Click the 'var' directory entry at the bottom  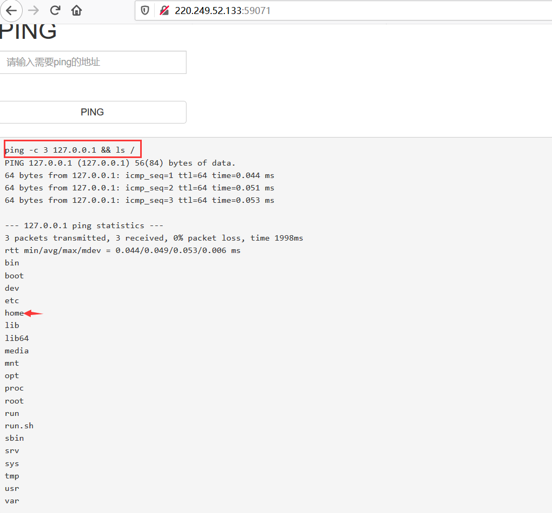click(x=12, y=501)
